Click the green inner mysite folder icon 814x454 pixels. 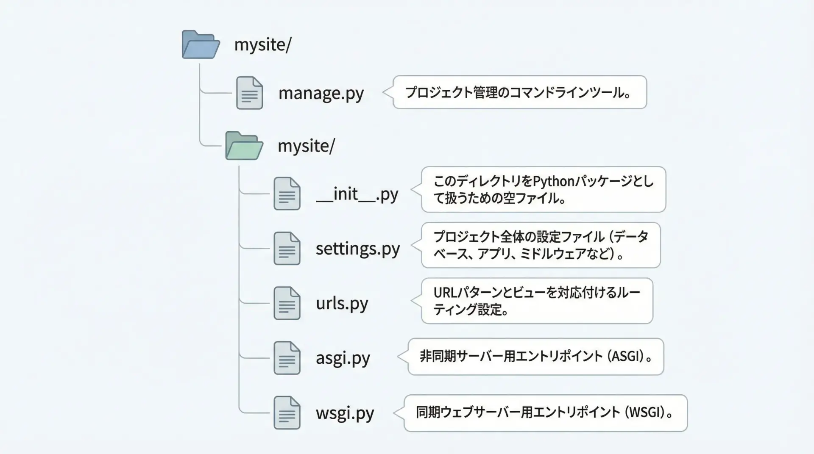pos(244,146)
